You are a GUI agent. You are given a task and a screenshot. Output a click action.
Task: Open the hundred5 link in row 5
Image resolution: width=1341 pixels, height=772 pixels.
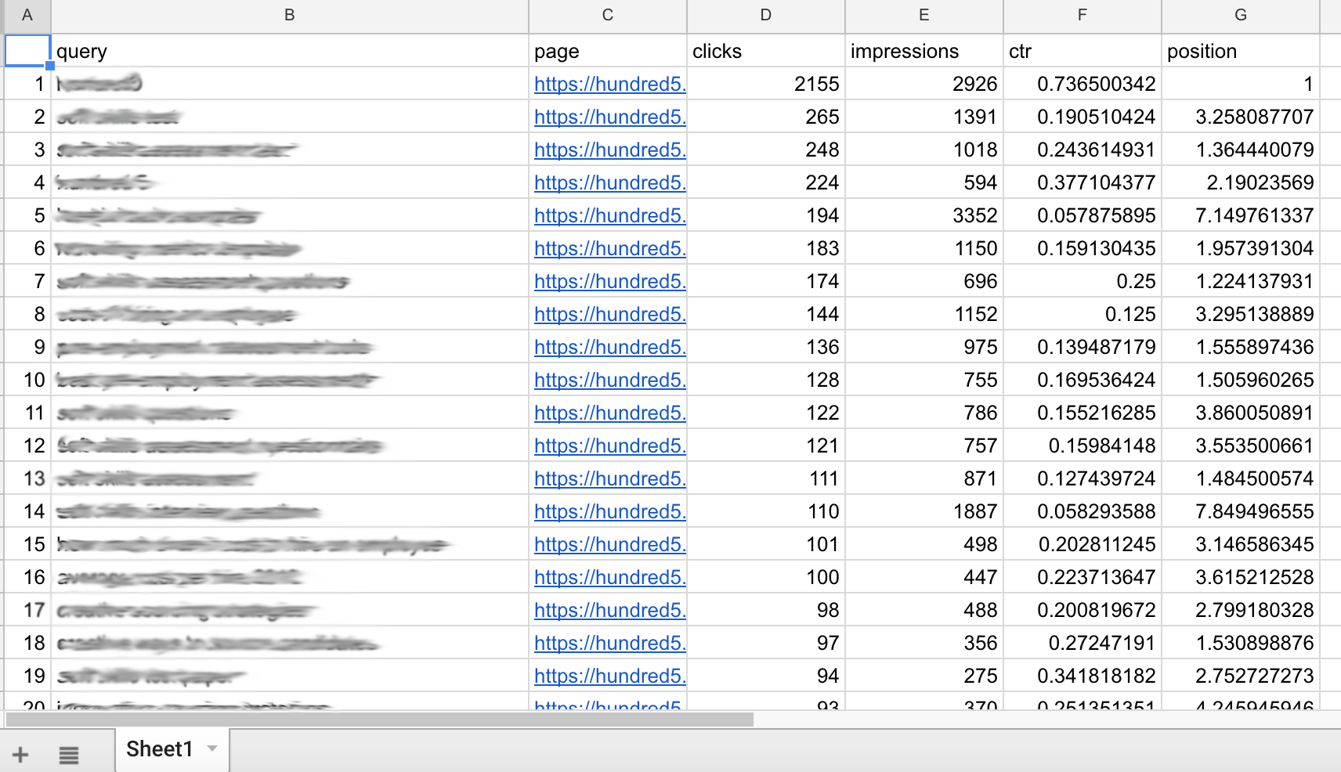point(610,215)
